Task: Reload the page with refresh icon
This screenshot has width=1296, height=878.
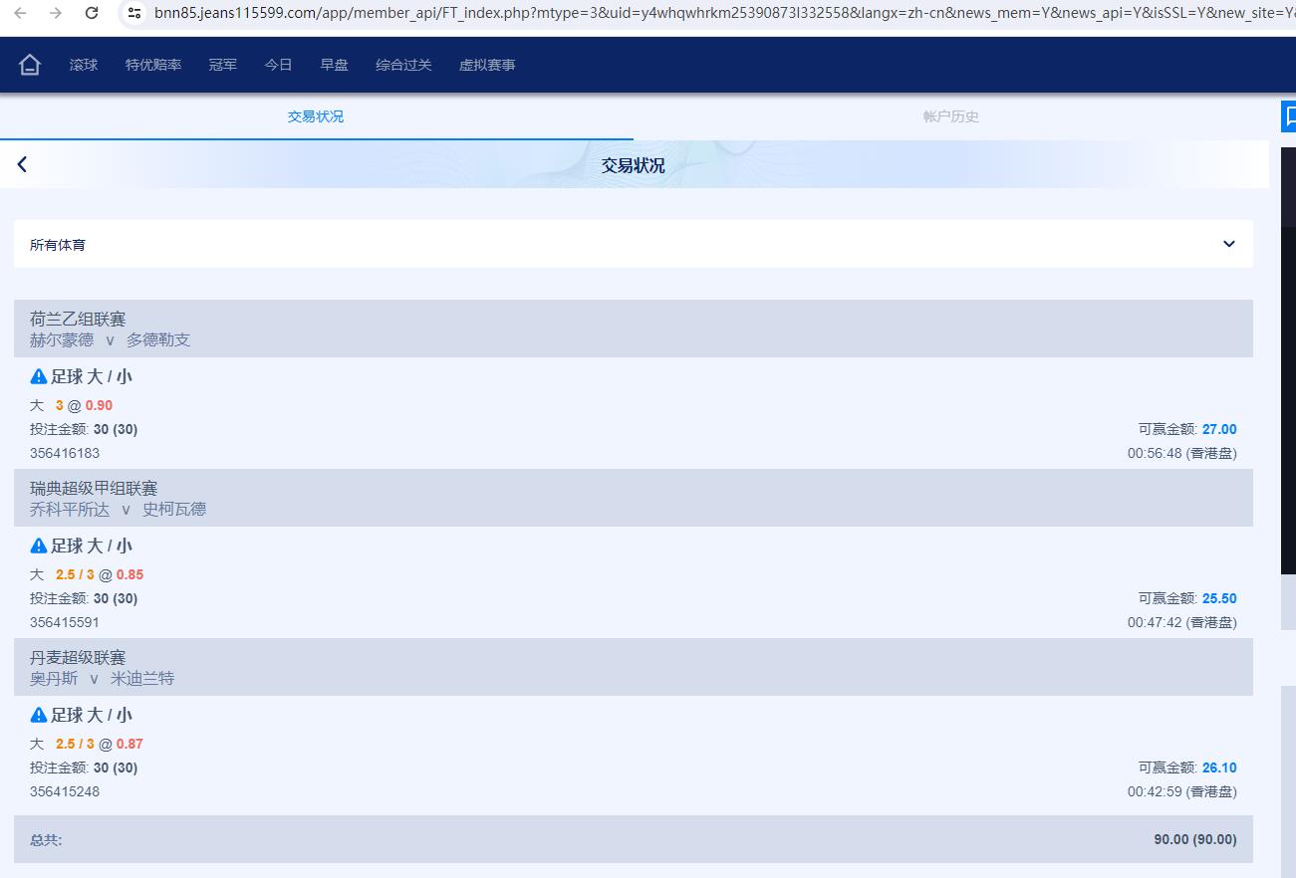Action: coord(92,13)
